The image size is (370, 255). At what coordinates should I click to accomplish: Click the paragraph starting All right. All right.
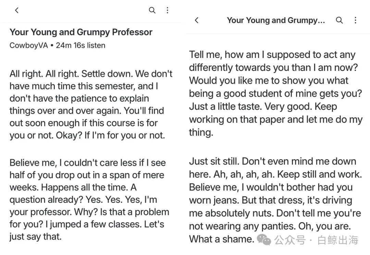[x=91, y=105]
